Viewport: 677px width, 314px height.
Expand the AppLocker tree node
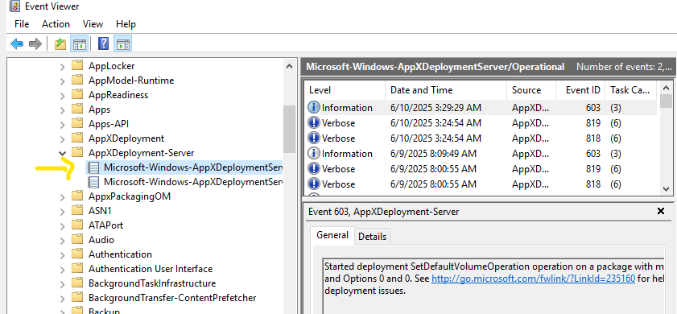coord(63,67)
